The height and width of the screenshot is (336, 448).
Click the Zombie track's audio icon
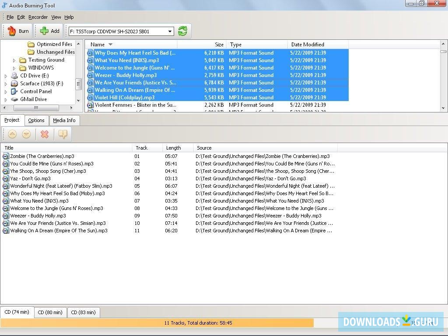[6, 156]
